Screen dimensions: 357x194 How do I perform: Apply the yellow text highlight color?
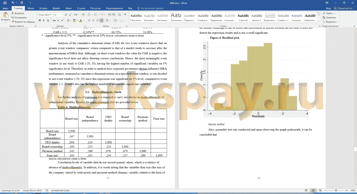click(74, 20)
